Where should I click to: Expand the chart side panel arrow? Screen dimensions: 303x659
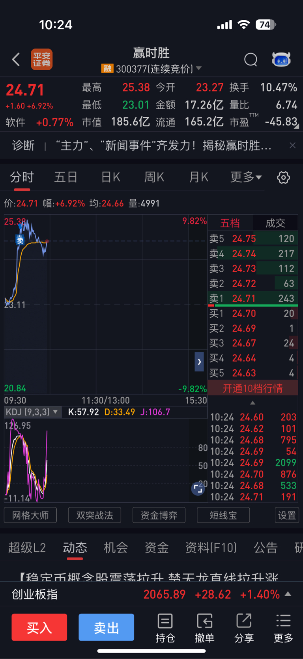pos(199,361)
